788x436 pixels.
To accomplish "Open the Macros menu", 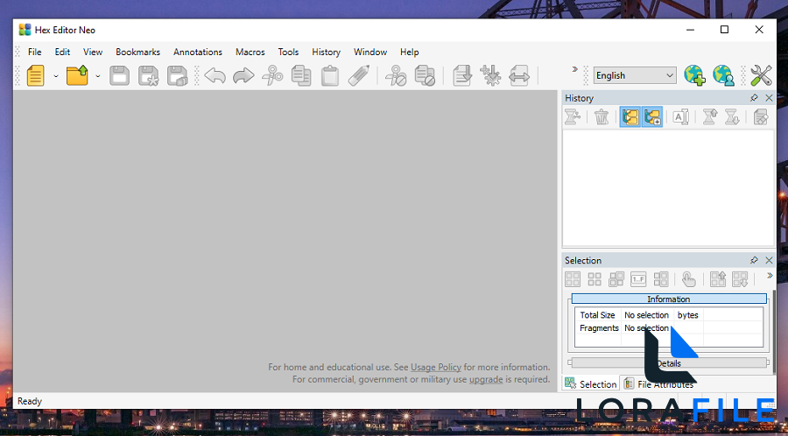I will click(250, 52).
